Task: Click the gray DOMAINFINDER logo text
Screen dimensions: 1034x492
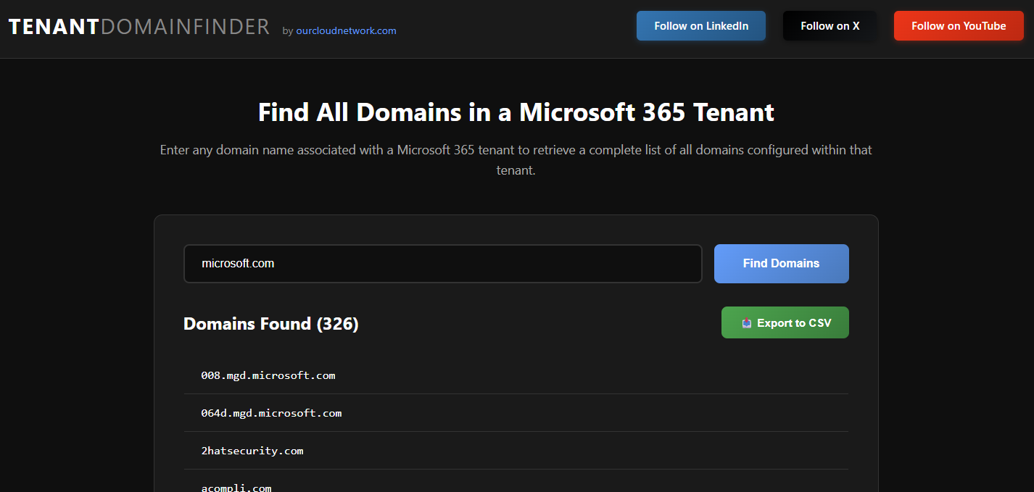Action: coord(185,28)
